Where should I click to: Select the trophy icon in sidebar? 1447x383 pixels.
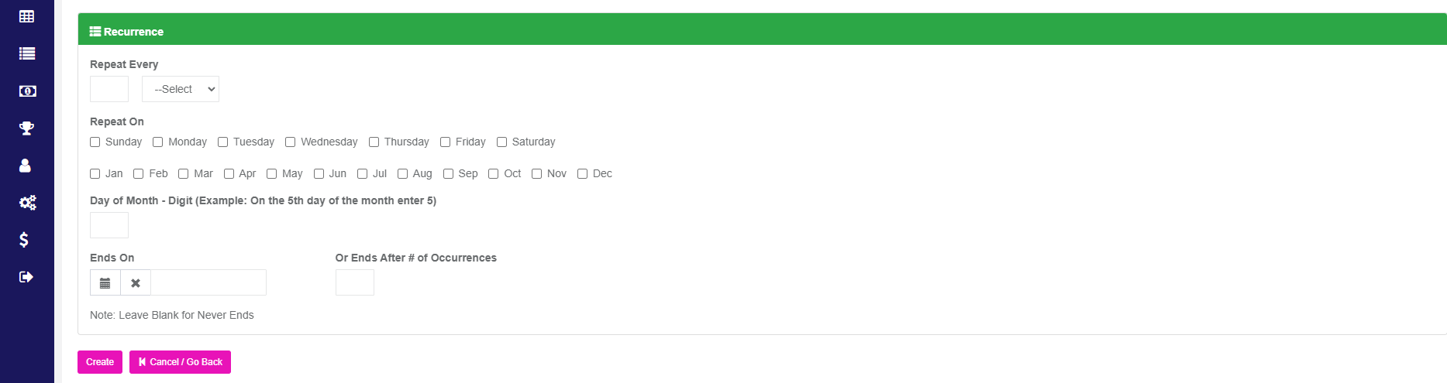[26, 128]
